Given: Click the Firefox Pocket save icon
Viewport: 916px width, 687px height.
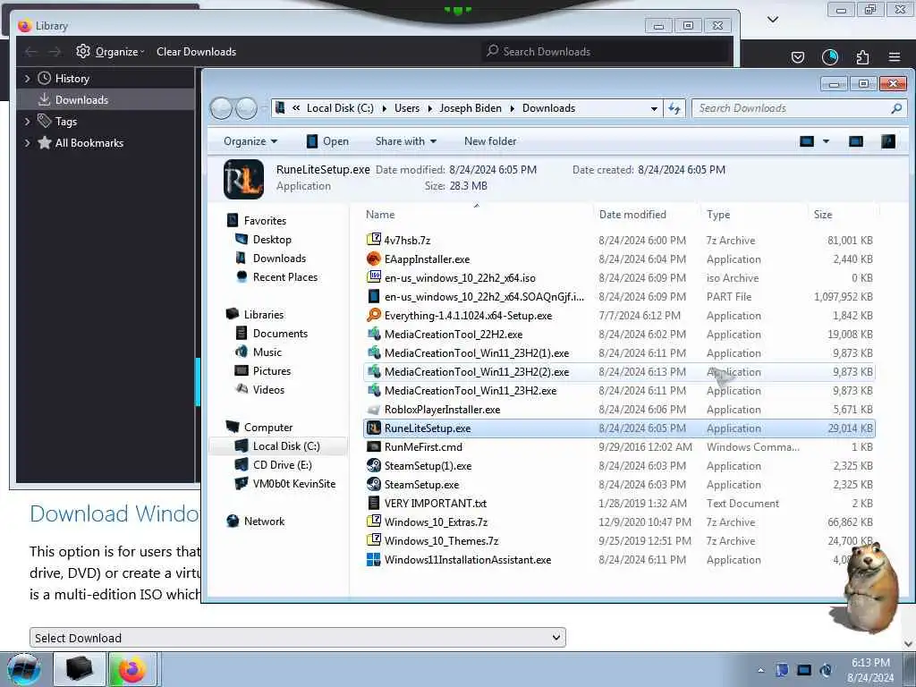Looking at the screenshot, I should click(x=797, y=57).
